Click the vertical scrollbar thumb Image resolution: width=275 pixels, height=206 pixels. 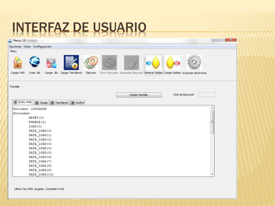coord(212,122)
